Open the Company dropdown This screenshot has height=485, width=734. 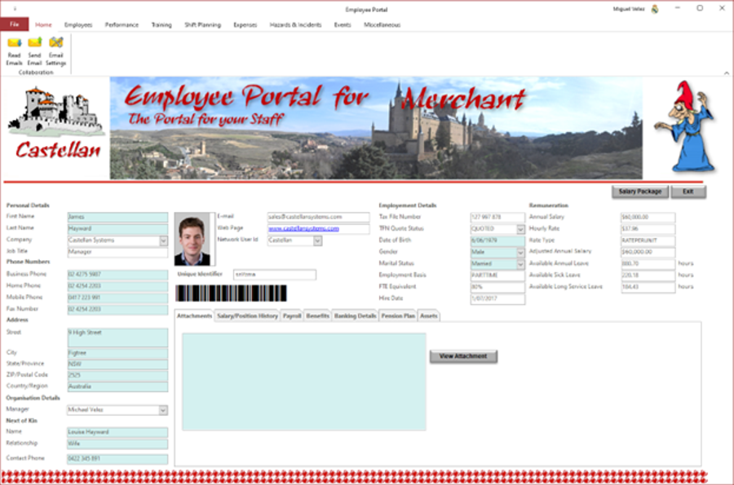pos(163,240)
